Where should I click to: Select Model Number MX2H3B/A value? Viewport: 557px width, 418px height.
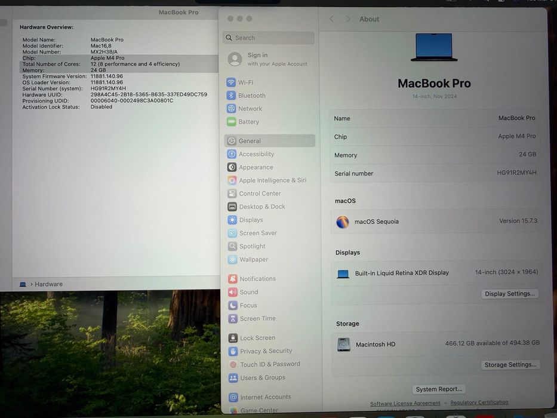pos(104,52)
